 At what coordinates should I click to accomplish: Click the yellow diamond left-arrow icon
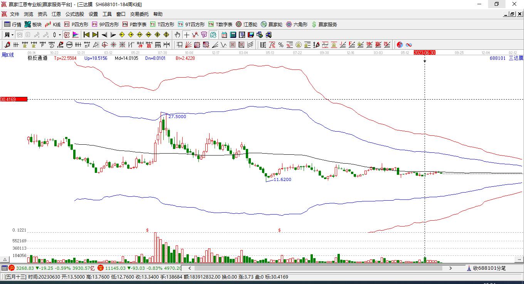coord(122,35)
